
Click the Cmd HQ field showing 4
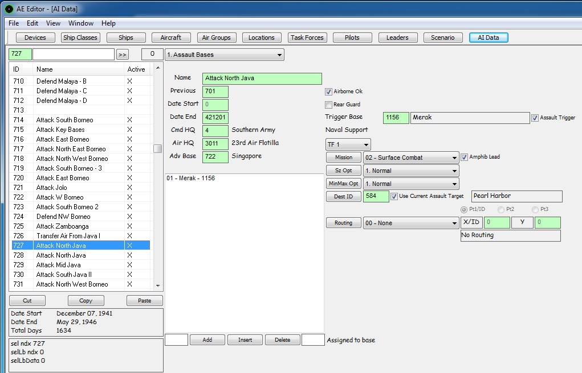tap(215, 131)
